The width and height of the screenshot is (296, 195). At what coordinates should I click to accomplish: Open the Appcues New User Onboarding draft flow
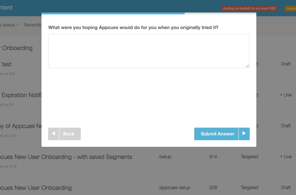(36, 188)
